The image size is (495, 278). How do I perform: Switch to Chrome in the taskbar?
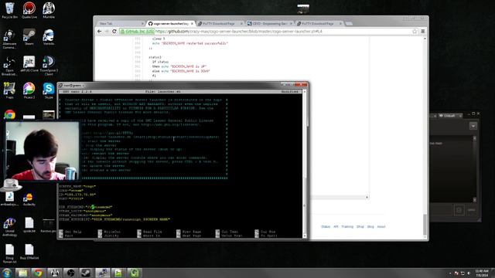[38, 273]
